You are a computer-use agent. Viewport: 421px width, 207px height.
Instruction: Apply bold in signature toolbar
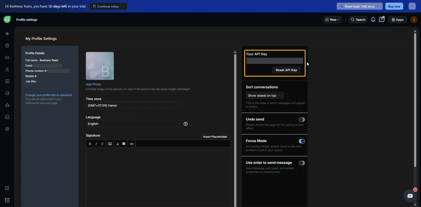coord(90,144)
